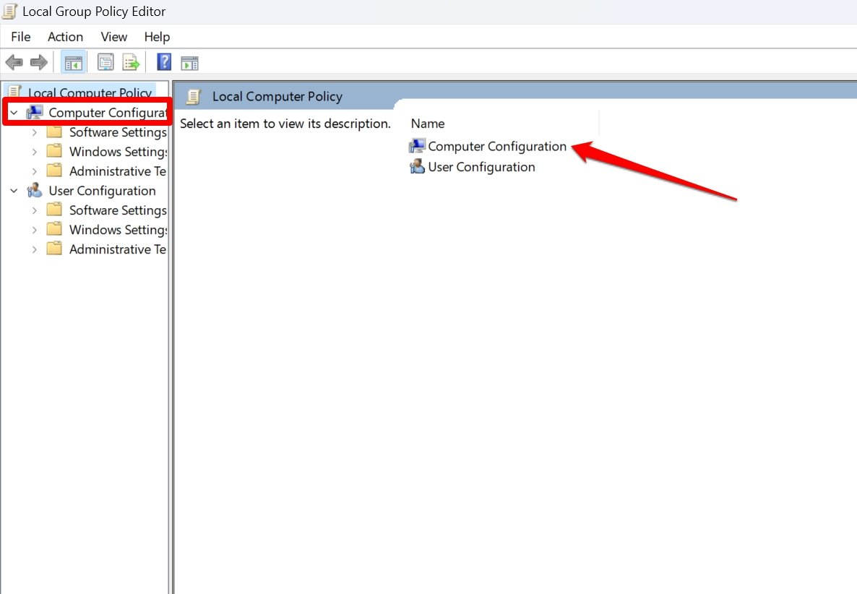Toggle the Show/Hide Console Tree toolbar icon

tap(73, 62)
